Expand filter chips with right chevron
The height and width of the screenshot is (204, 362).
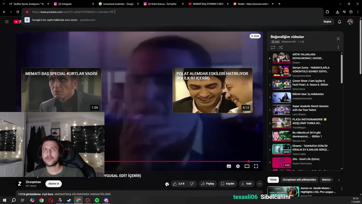(339, 180)
